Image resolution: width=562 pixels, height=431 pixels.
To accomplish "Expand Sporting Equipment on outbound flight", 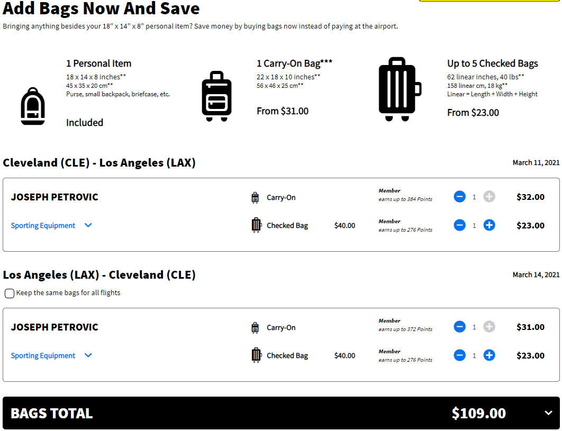I will point(52,225).
